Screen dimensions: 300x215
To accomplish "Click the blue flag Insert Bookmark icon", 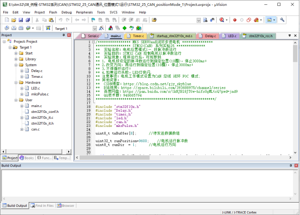I will (x=93, y=20).
